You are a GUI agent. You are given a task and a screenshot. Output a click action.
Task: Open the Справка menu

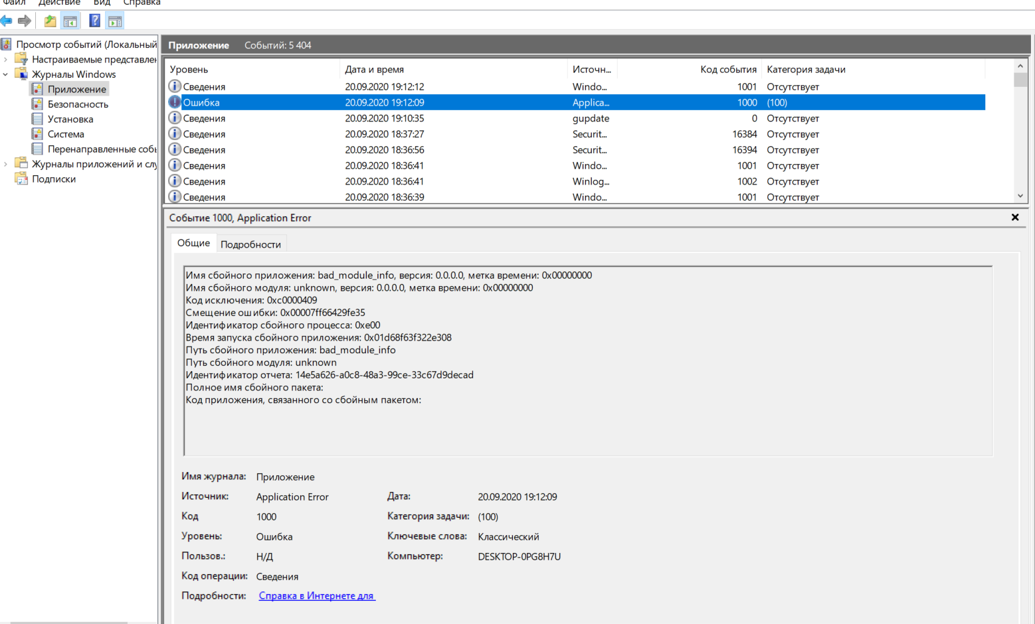(x=141, y=3)
